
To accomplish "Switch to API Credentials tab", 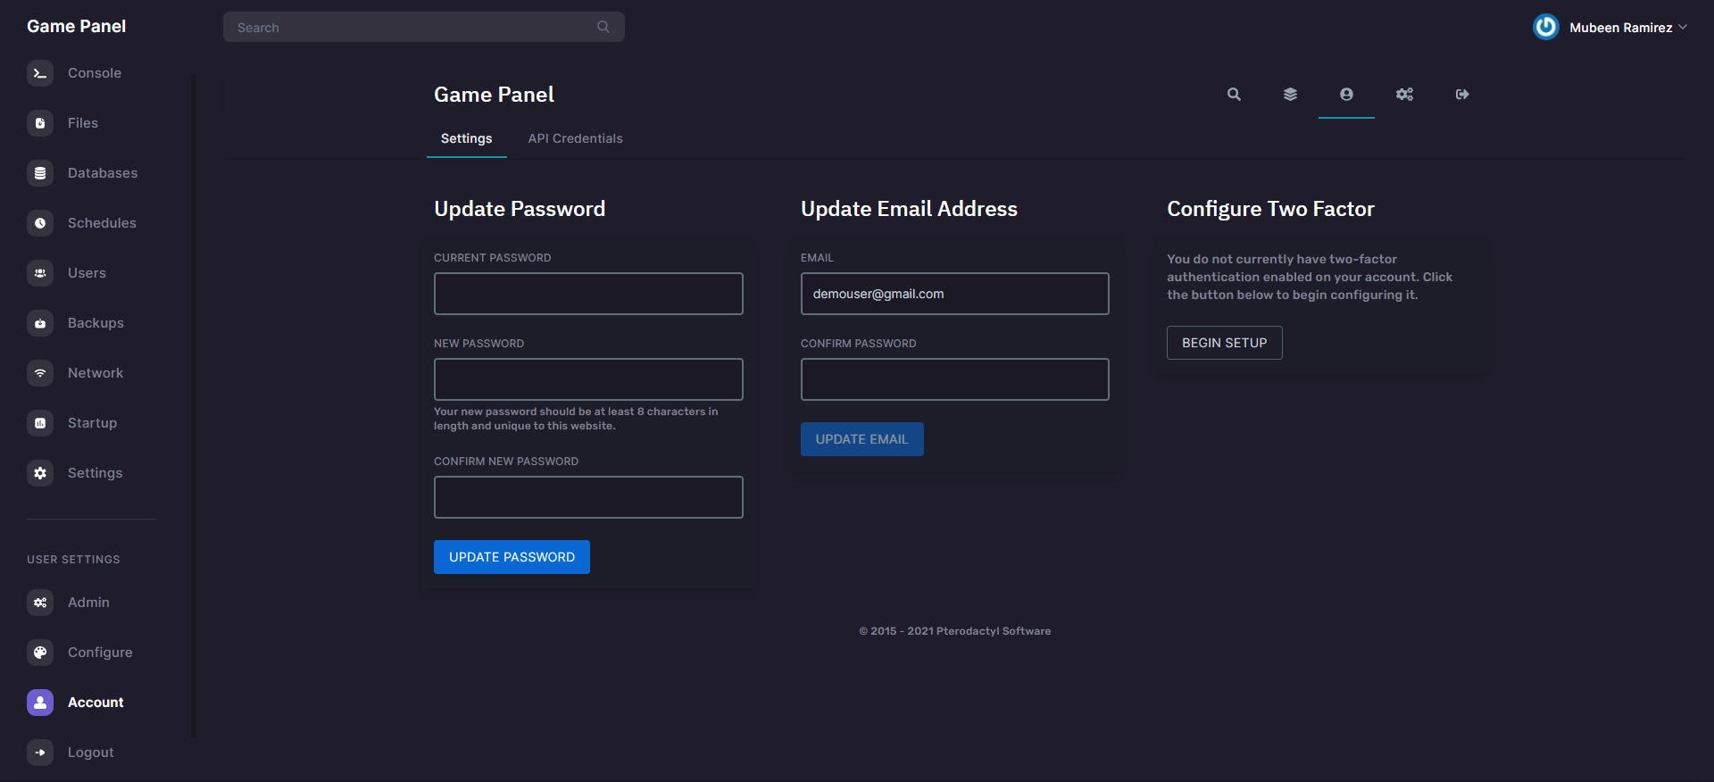I will coord(575,138).
